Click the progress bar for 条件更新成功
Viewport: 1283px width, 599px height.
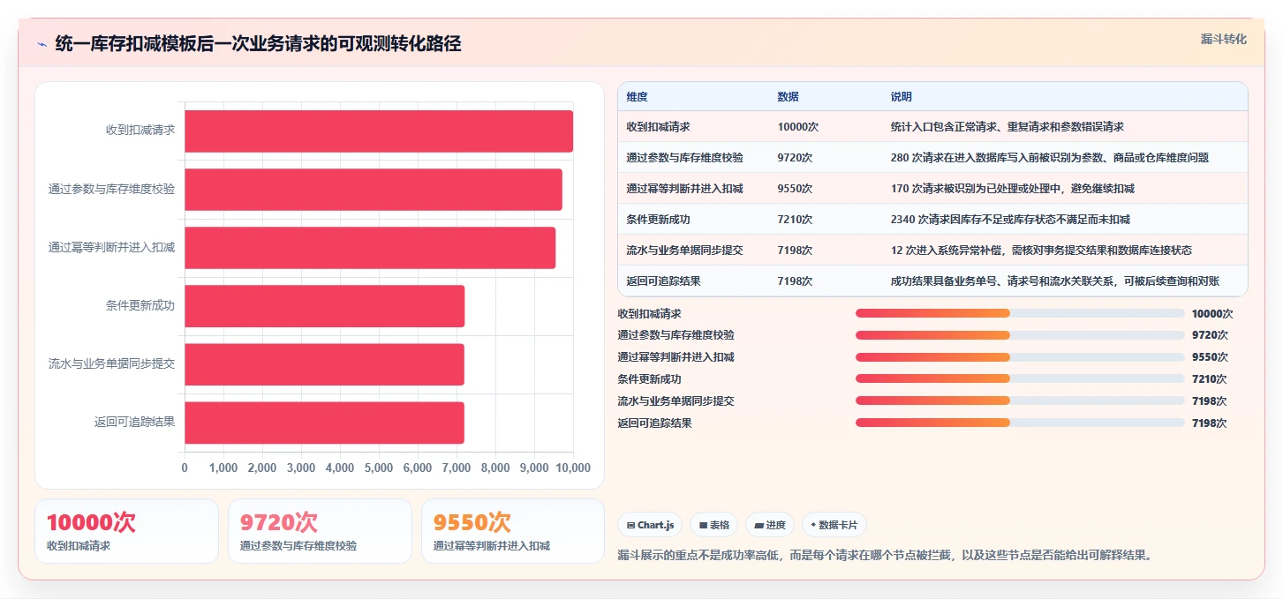[1020, 379]
